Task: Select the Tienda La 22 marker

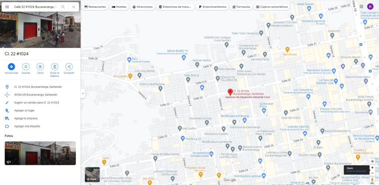Action: point(183,138)
